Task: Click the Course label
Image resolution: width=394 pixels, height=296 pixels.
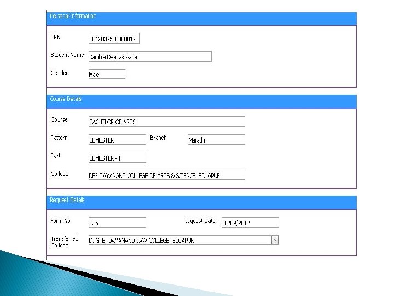Action: 59,119
